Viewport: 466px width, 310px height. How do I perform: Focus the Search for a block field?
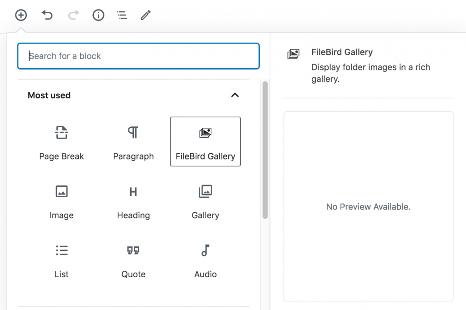coord(138,56)
